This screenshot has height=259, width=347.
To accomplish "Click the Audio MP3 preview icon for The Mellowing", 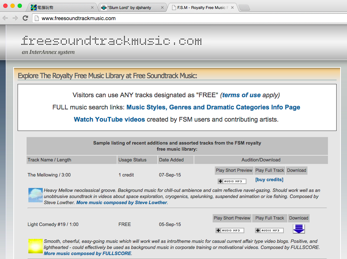I will point(232,181).
